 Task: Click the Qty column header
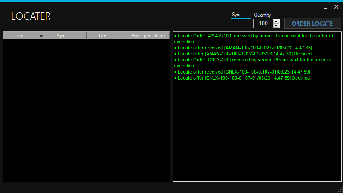(102, 36)
